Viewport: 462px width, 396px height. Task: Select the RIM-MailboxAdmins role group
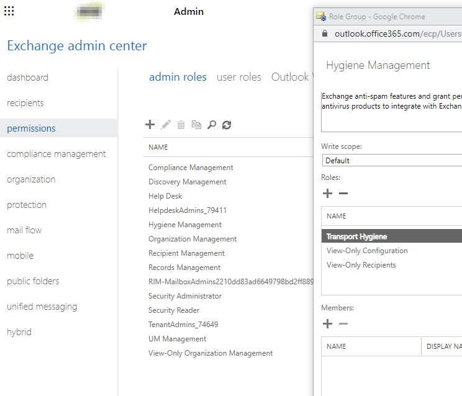[231, 282]
